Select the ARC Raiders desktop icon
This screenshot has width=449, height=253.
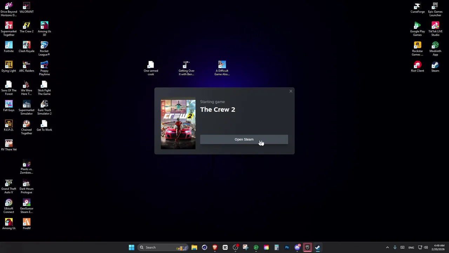coord(26,67)
